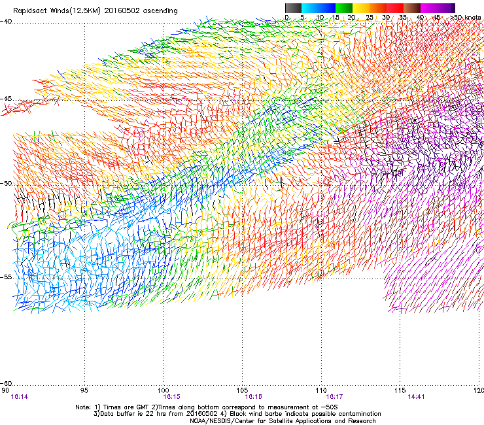Click the 'Note: 1) Times are GMT' line
This screenshot has width=484, height=425.
coord(207,407)
